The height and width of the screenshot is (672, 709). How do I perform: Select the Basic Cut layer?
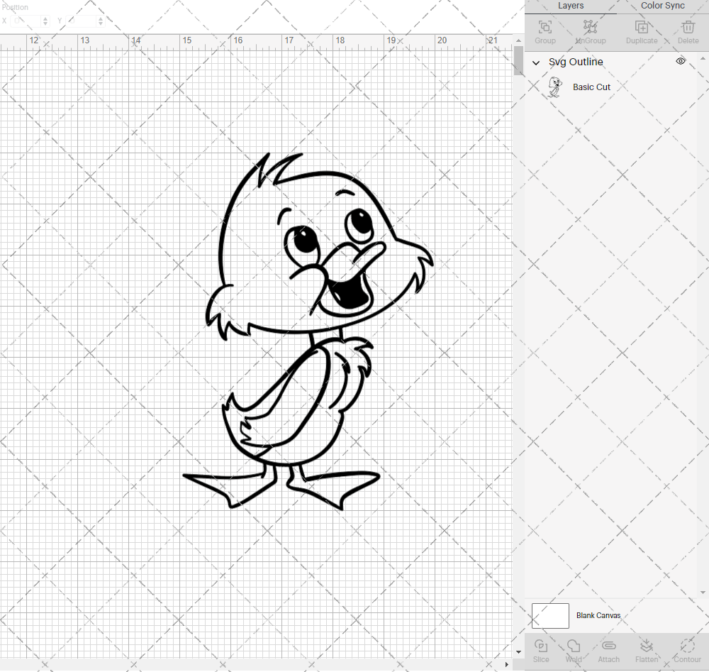coord(591,87)
